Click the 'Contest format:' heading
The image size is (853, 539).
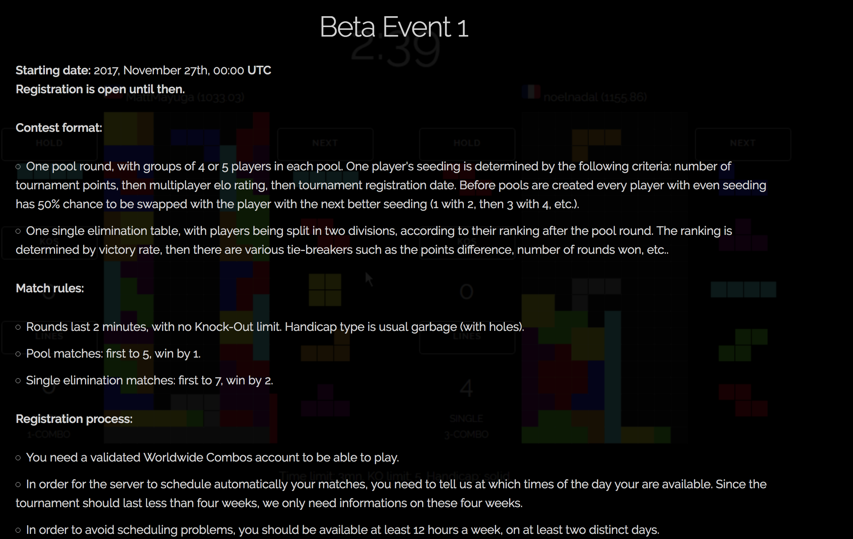(59, 128)
